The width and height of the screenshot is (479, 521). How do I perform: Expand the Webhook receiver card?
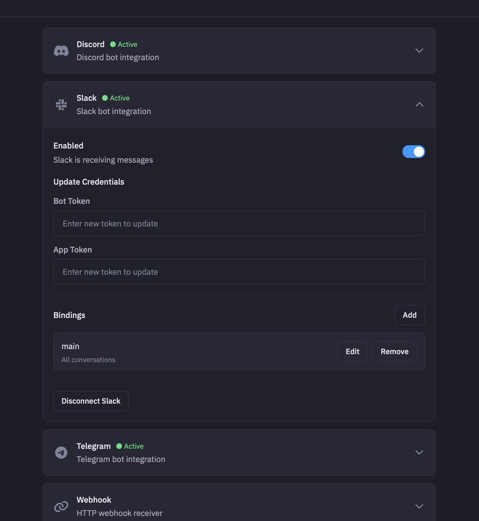(x=419, y=506)
